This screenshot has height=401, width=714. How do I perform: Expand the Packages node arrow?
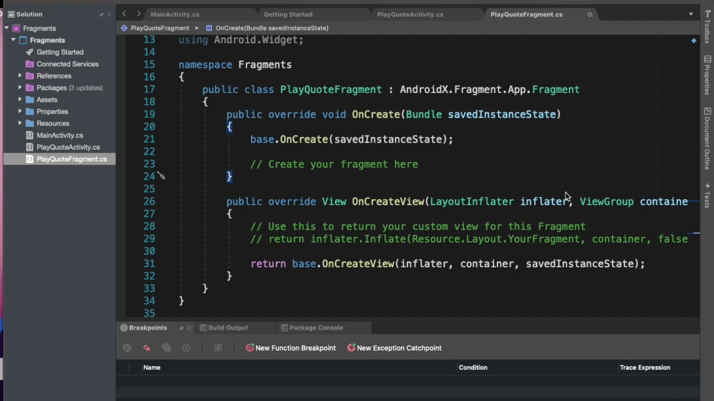(20, 87)
